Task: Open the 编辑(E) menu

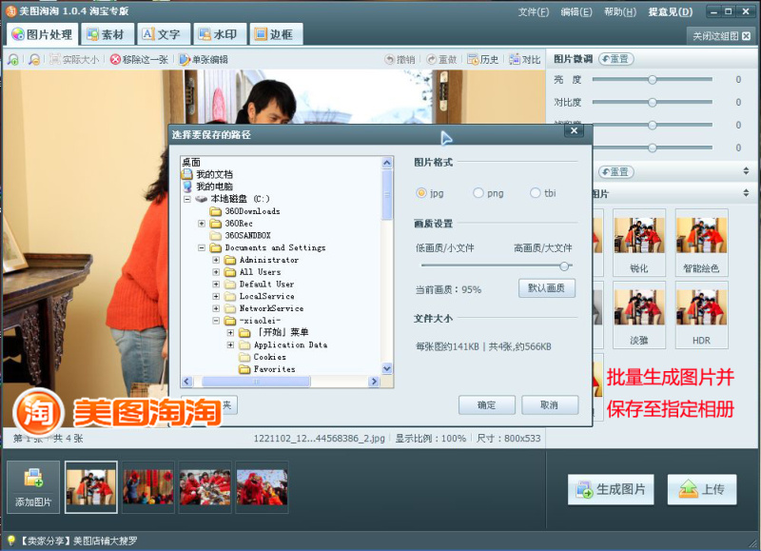Action: pyautogui.click(x=576, y=11)
